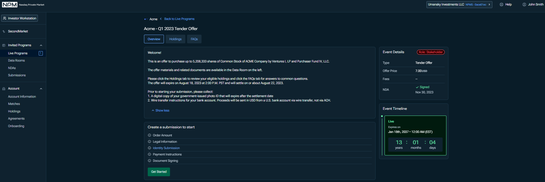Click the Tender Offer type value

click(x=424, y=63)
